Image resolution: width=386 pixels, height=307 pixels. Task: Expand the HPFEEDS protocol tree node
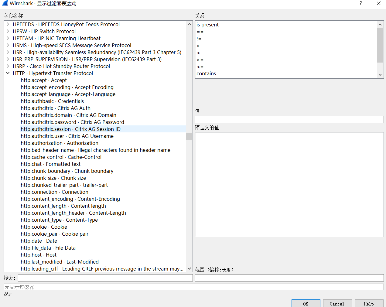pyautogui.click(x=8, y=24)
